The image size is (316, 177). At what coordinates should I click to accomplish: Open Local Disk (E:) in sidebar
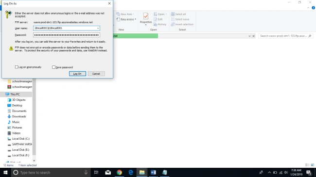tap(18, 150)
